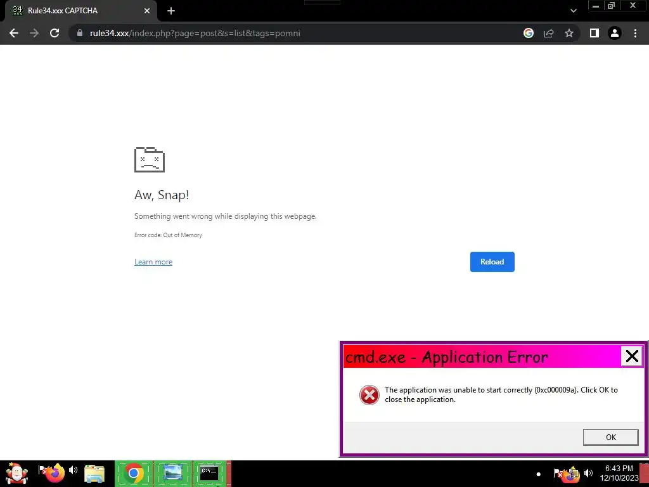Reload the page with the toolbar refresh icon
Image resolution: width=649 pixels, height=487 pixels.
(55, 33)
